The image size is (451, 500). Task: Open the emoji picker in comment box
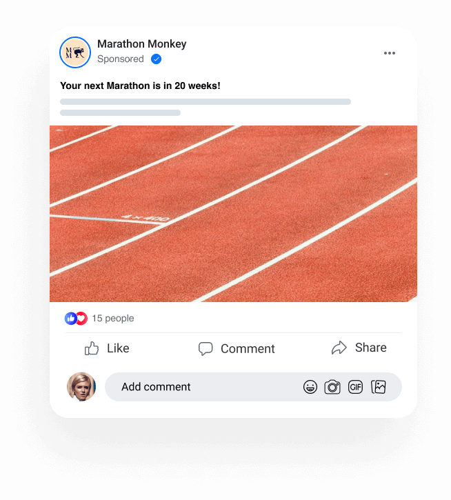(310, 387)
